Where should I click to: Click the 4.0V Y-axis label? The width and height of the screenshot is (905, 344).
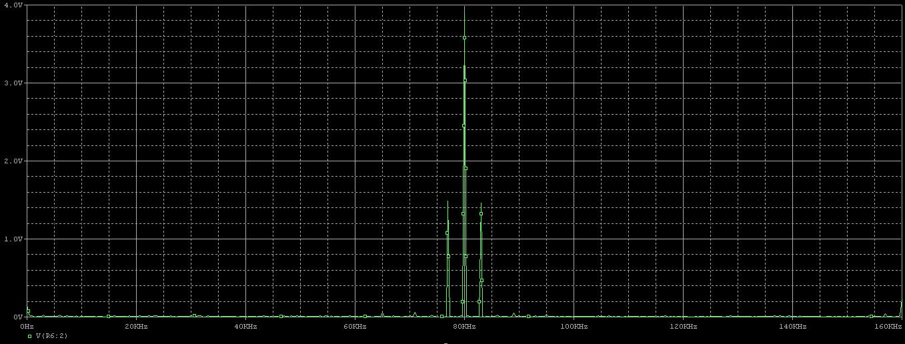[x=13, y=5]
